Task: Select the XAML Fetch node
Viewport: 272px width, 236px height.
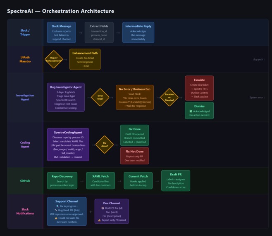Action: pyautogui.click(x=100, y=180)
